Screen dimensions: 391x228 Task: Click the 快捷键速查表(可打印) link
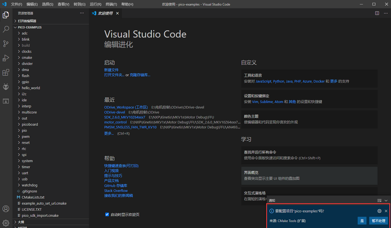point(121,165)
